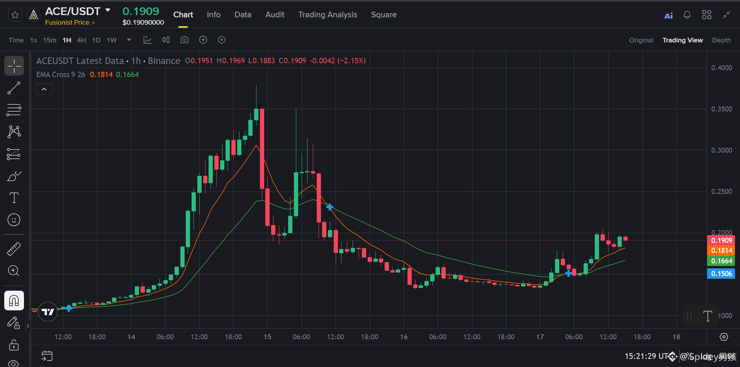Collapse the indicator legend chevron
This screenshot has height=367, width=740.
[44, 89]
